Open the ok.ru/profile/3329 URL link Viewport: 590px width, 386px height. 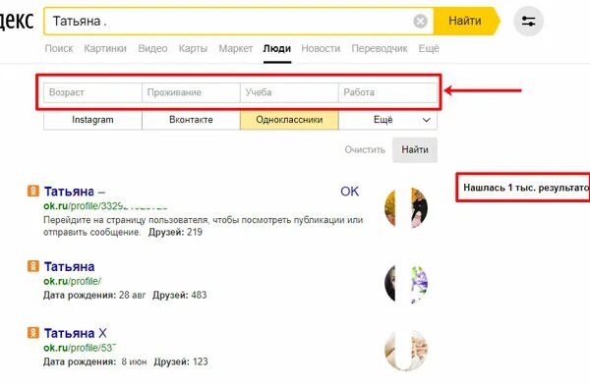click(x=106, y=206)
